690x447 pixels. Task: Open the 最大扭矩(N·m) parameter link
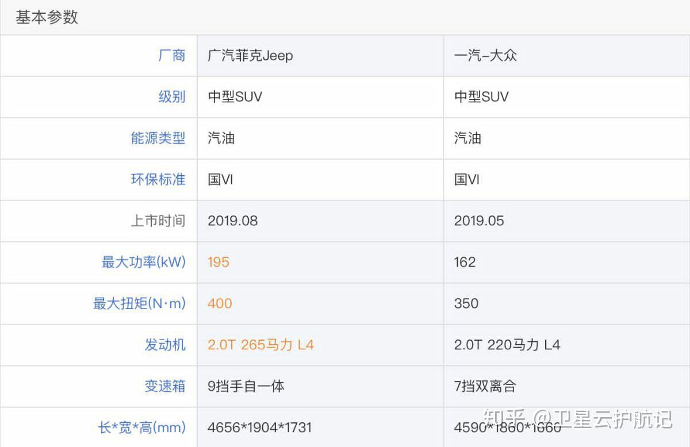click(139, 304)
